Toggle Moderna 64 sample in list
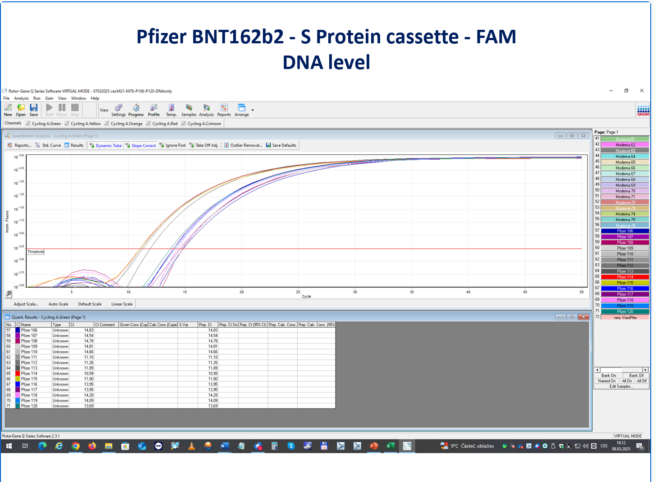Screen dimensions: 653x482 click(625, 156)
